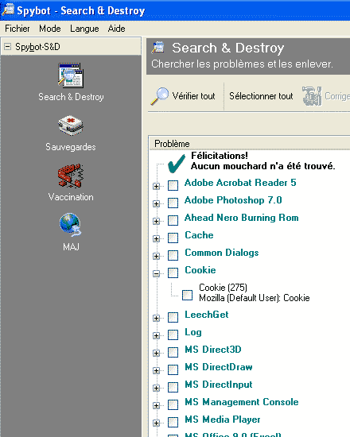Expand the MS DirectInput node

click(156, 389)
